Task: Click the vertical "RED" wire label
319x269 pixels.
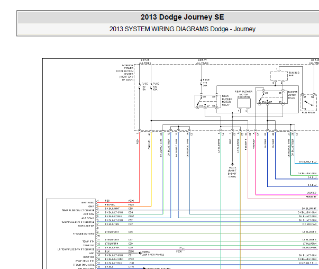Action: [138, 142]
